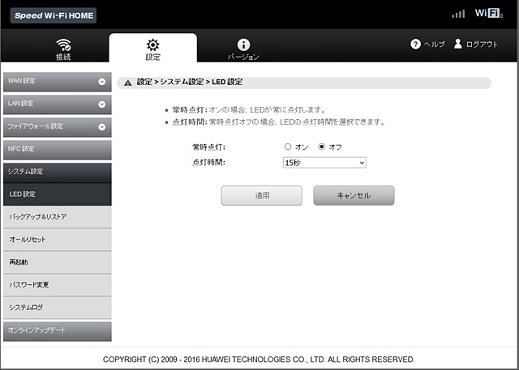Screen dimensions: 519x370
Task: Open the 点灯時間 15秒 dropdown
Action: (324, 163)
